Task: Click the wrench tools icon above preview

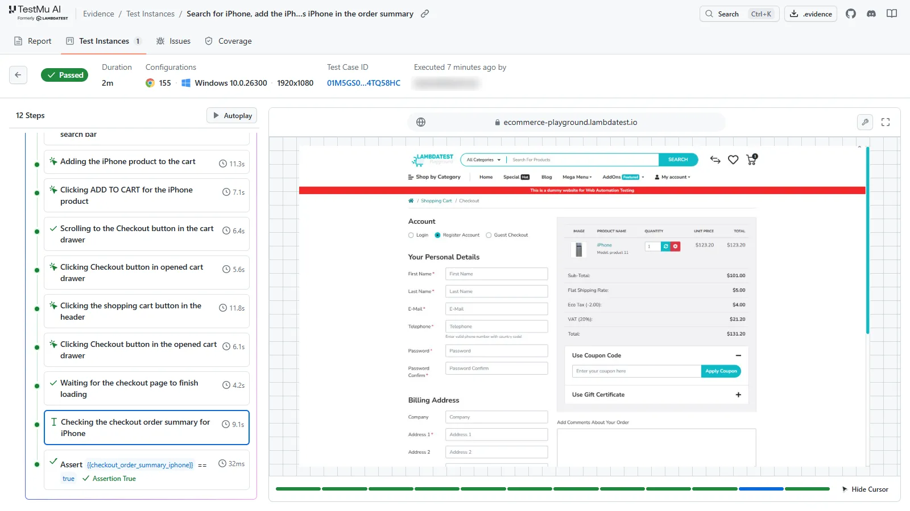Action: coord(865,122)
